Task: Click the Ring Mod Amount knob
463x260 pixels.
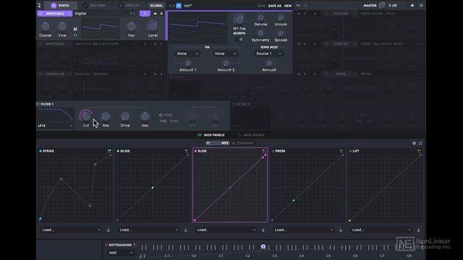Action: click(269, 63)
